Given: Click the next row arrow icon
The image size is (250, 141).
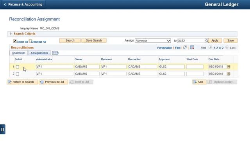Looking at the screenshot, I should (x=227, y=48).
